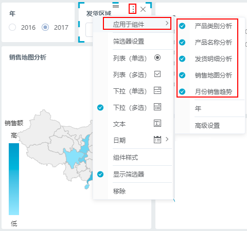Click 高级设置 in the submenu
Screen dimensions: 247x231
tap(207, 126)
